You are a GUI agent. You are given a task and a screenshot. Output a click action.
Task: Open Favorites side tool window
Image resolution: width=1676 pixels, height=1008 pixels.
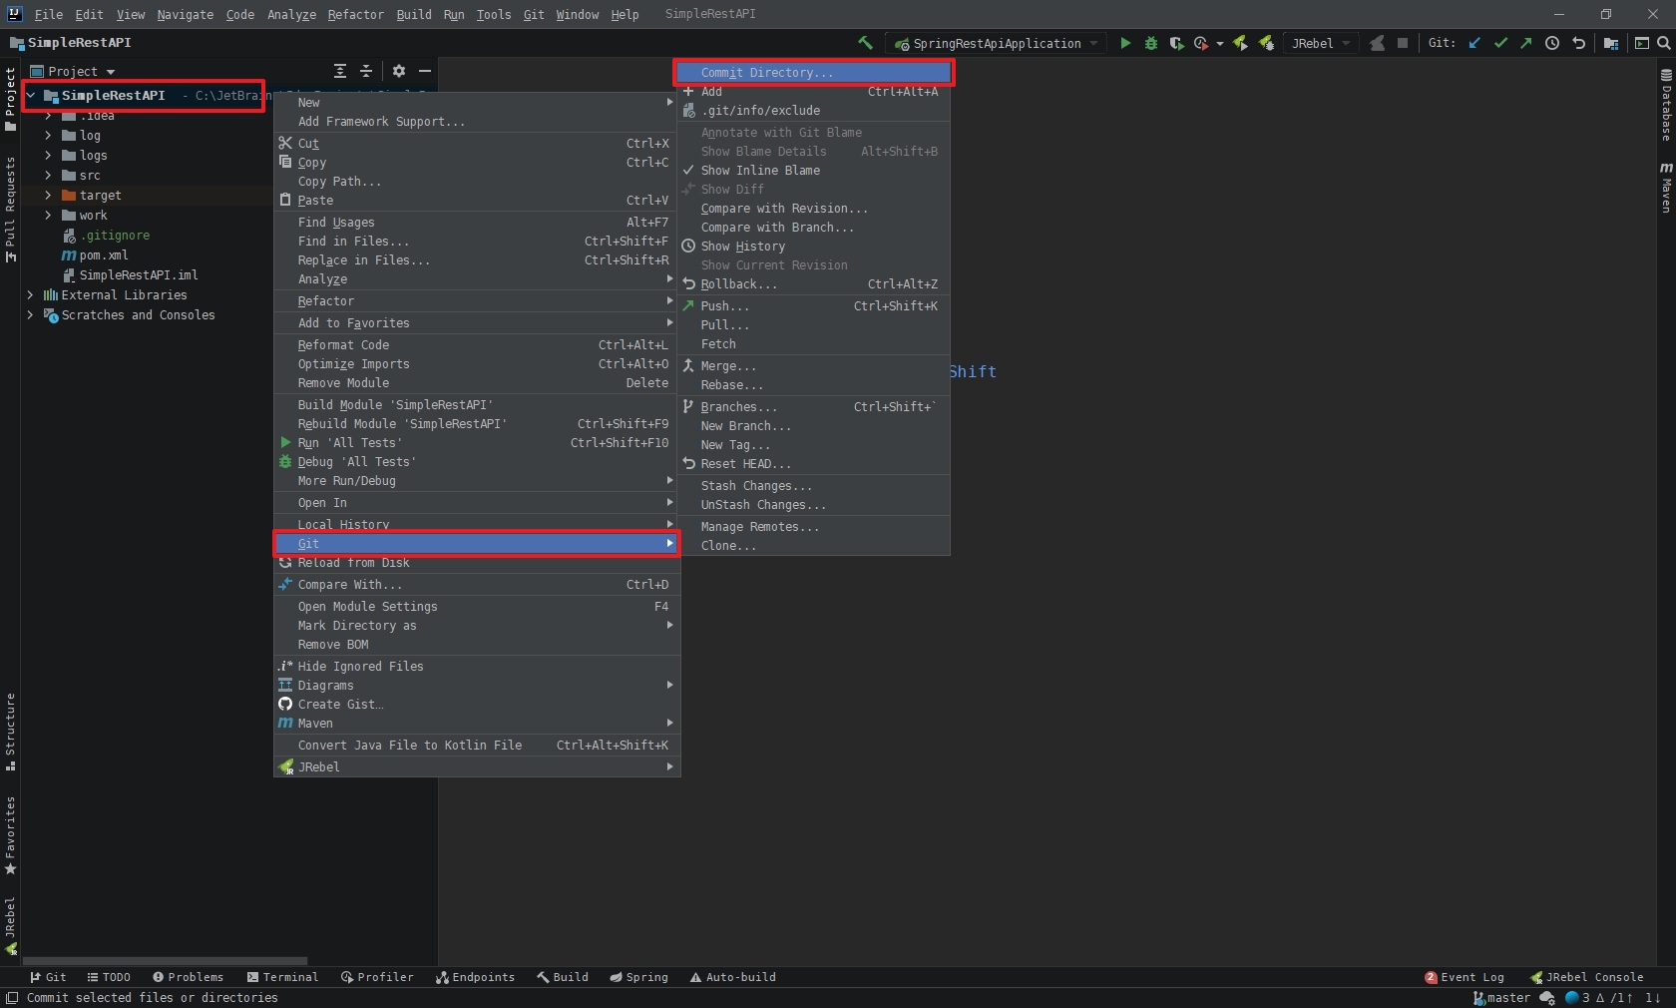pyautogui.click(x=10, y=835)
